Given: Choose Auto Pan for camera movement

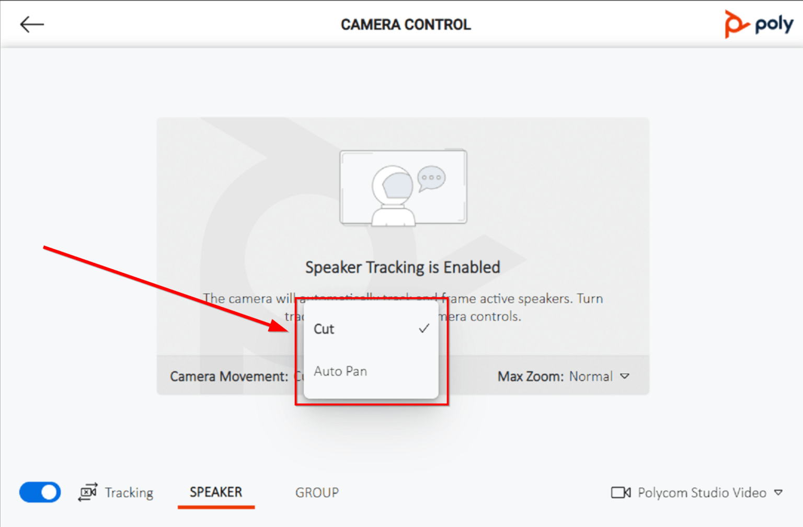Looking at the screenshot, I should [x=340, y=371].
